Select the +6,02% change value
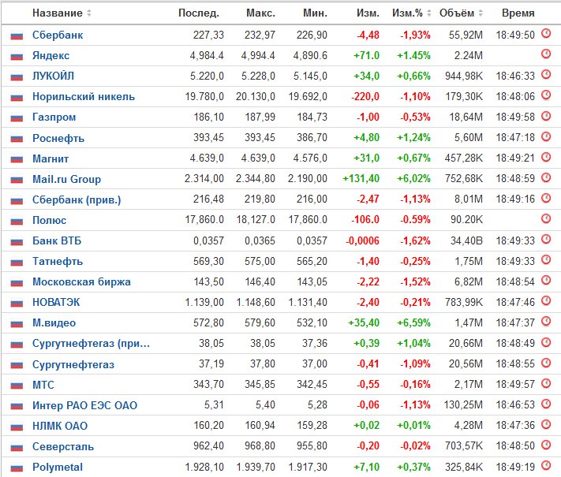 click(x=413, y=178)
